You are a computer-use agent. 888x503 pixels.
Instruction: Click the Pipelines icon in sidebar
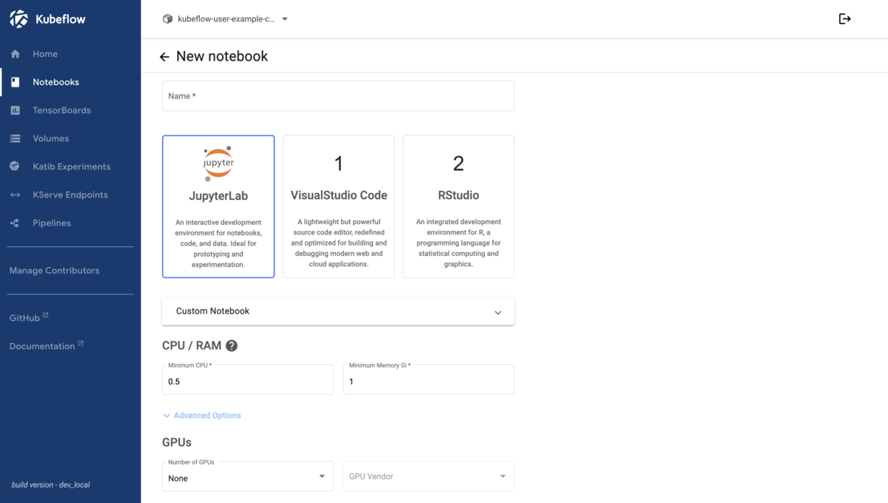coord(15,223)
